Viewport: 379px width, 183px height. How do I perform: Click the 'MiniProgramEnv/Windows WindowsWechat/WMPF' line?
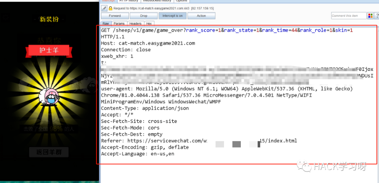point(161,102)
